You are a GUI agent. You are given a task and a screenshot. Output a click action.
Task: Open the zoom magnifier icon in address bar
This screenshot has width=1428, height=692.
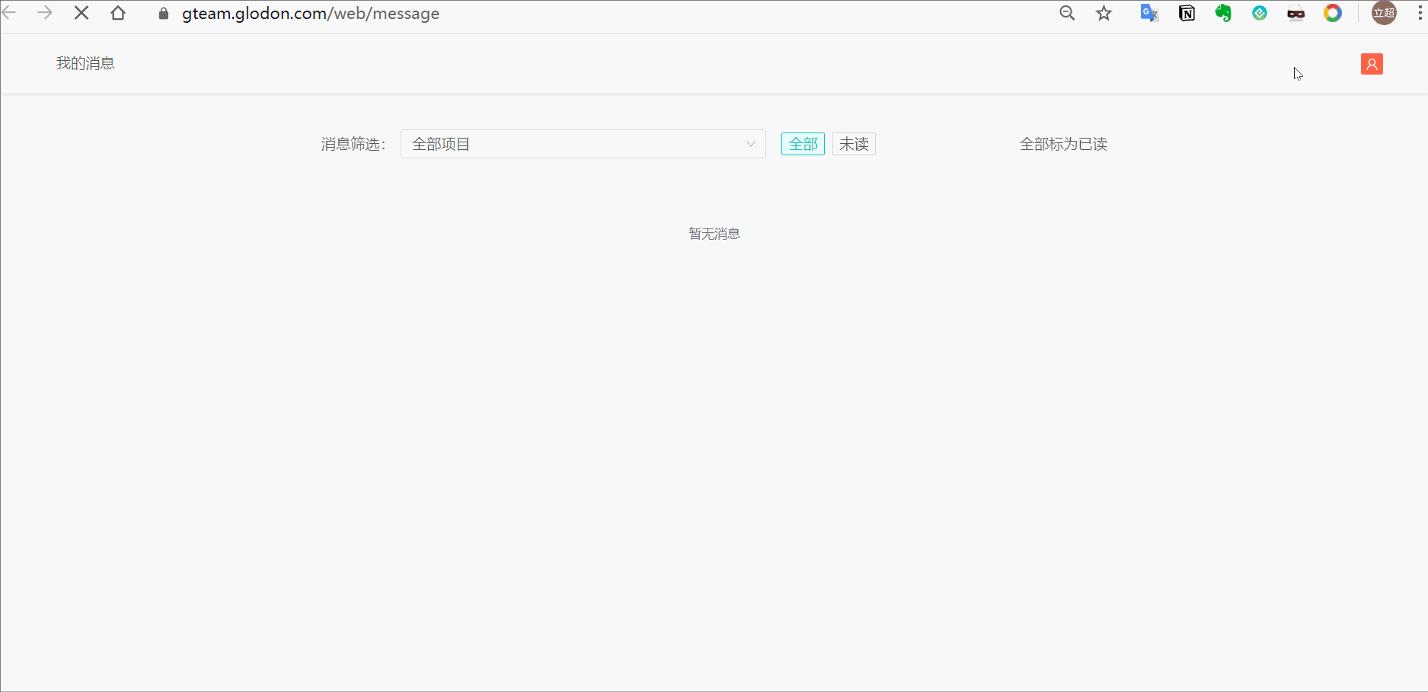point(1067,13)
